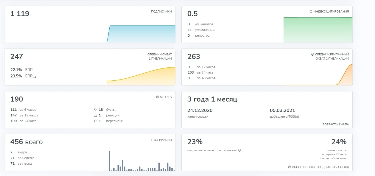
Task: Click the info icon beside ИНДЕКС ЦИТИРОВАНИЯ
Action: pyautogui.click(x=311, y=12)
